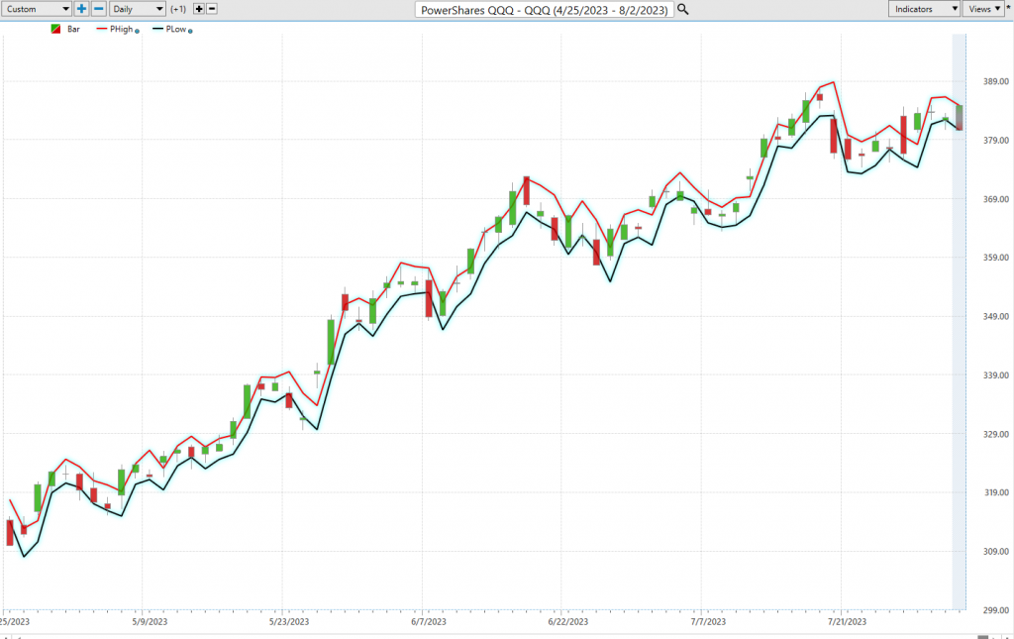1014x639 pixels.
Task: Click the 309.00 price axis label
Action: pos(996,551)
